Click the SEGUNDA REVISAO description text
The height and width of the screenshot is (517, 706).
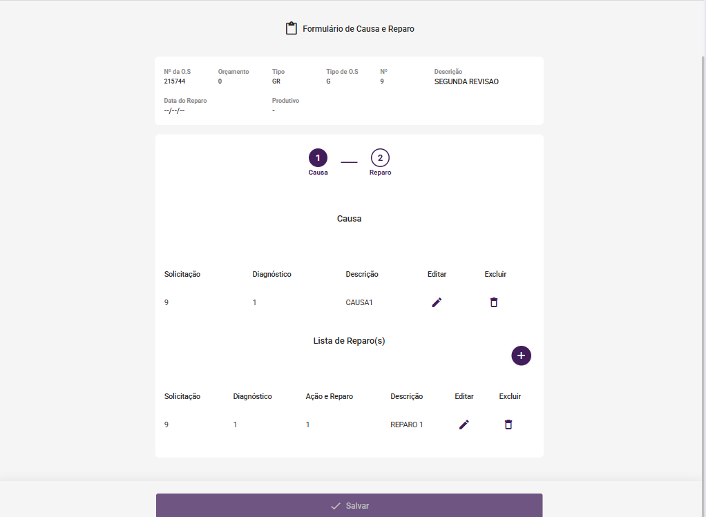click(466, 81)
